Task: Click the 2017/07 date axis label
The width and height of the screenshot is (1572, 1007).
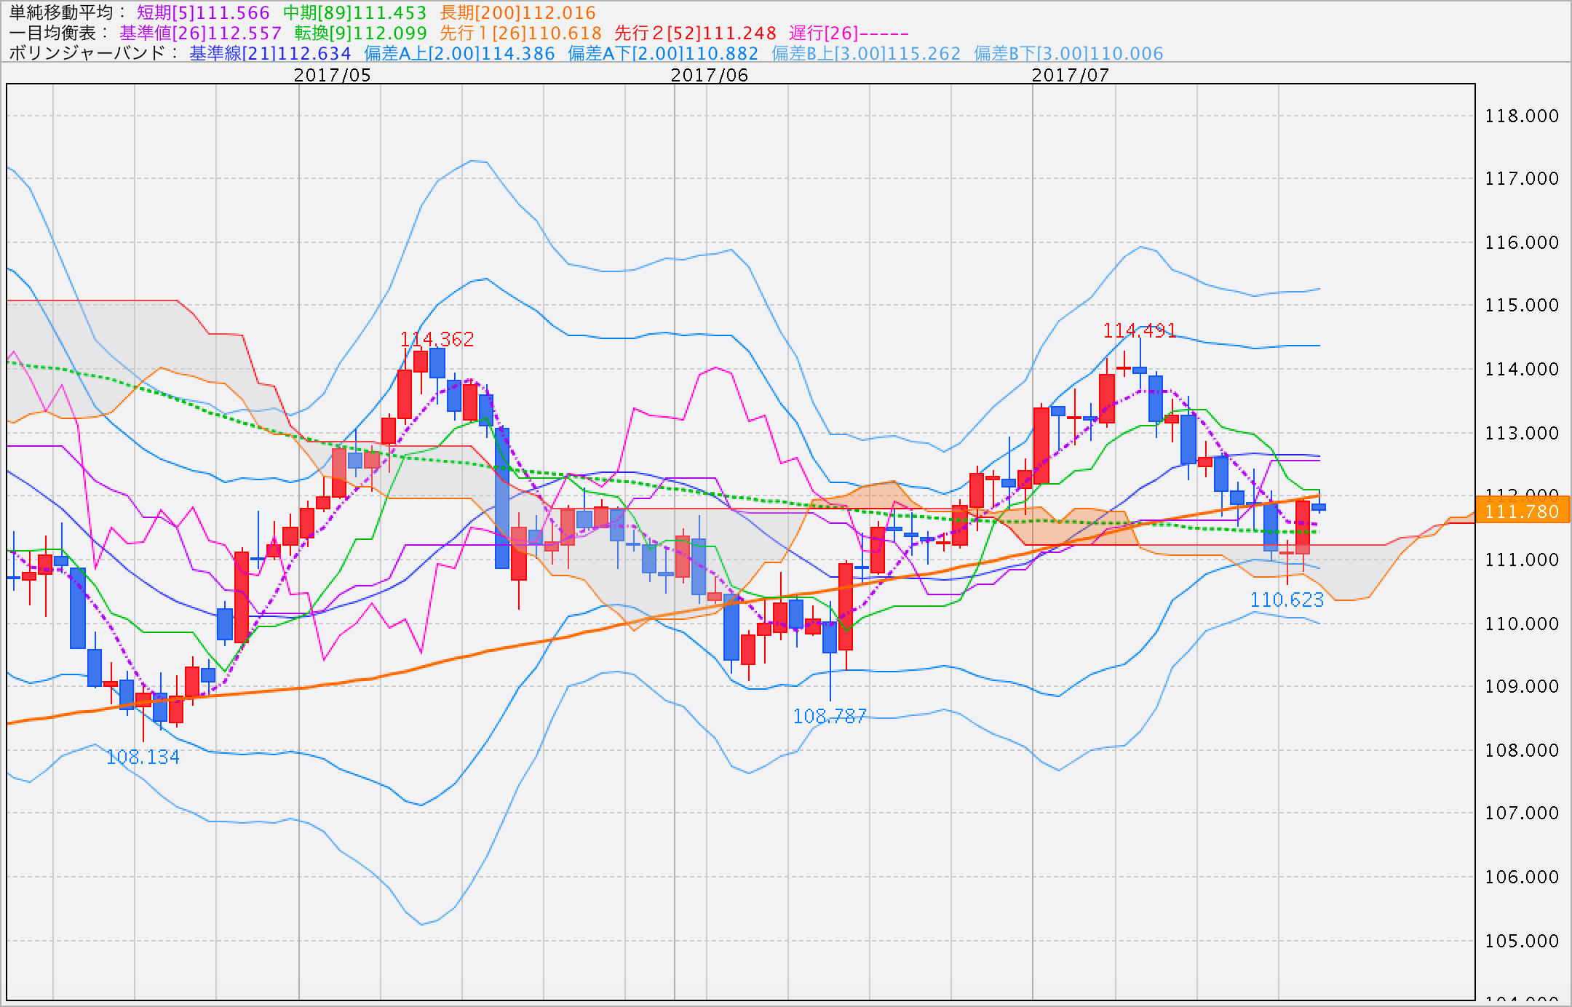Action: (x=1070, y=75)
